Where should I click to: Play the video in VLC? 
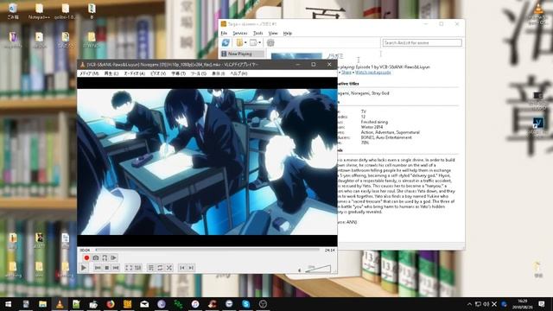pyautogui.click(x=84, y=268)
